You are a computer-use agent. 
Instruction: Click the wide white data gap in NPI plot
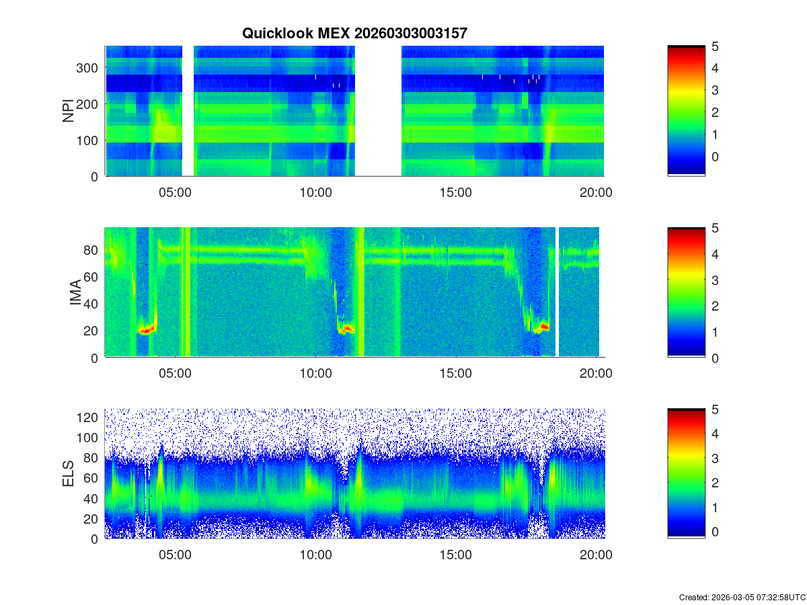(378, 111)
